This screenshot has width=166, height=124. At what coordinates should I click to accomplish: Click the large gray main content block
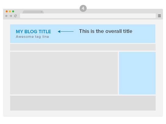pos(64,73)
